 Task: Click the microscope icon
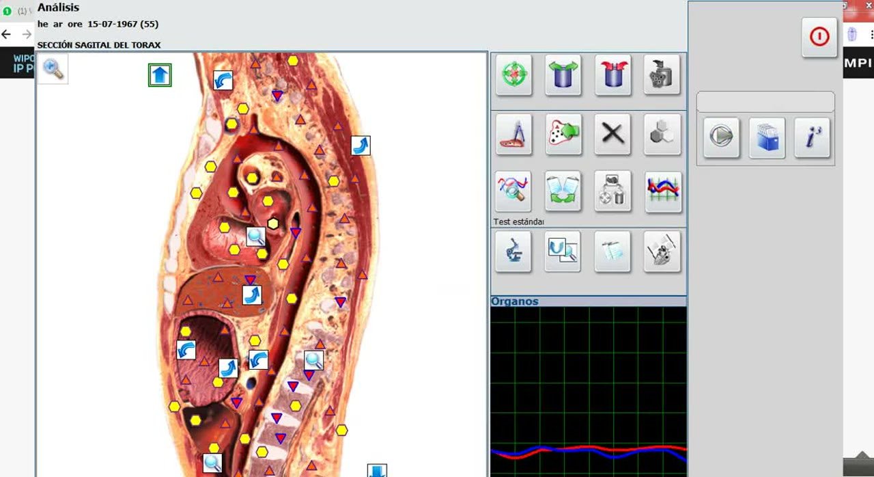513,251
